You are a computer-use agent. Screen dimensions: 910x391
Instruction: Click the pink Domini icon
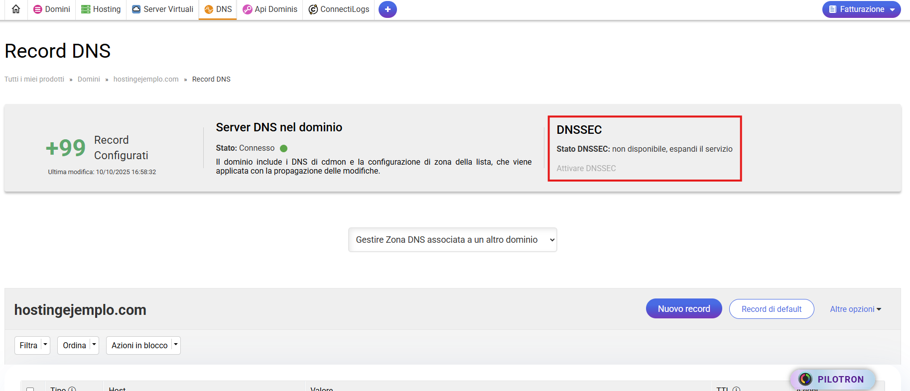pyautogui.click(x=38, y=9)
